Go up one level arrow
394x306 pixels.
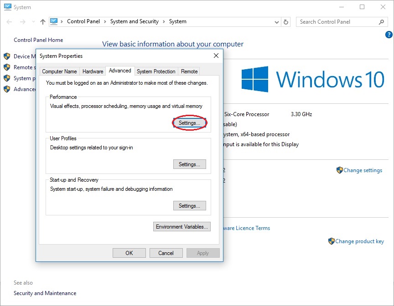(43, 22)
